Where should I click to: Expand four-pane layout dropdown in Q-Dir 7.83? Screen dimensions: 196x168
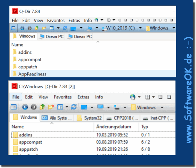point(154,97)
